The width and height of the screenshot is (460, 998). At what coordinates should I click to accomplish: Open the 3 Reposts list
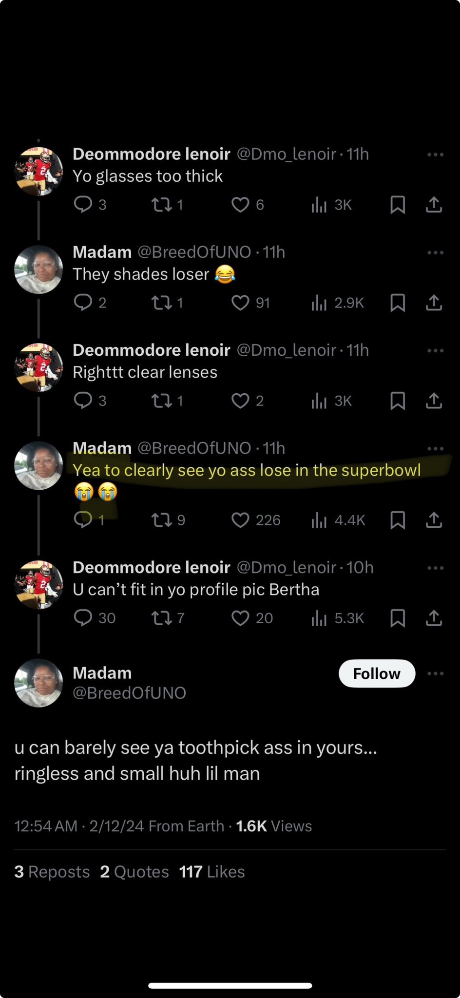[52, 872]
